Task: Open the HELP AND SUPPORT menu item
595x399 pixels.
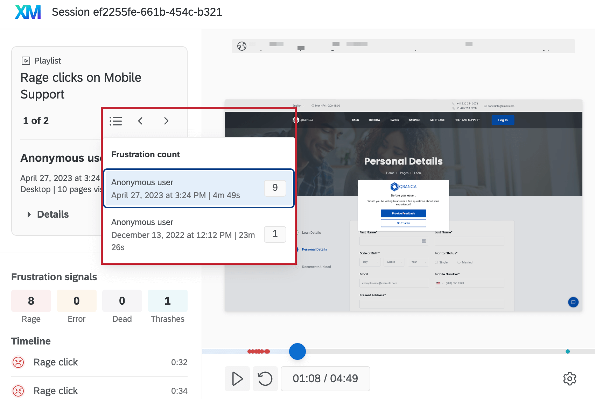Action: (467, 120)
